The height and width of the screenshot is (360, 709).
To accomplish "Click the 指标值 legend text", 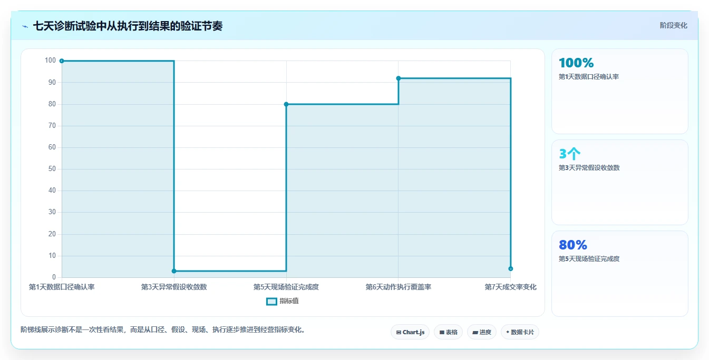I will [289, 302].
